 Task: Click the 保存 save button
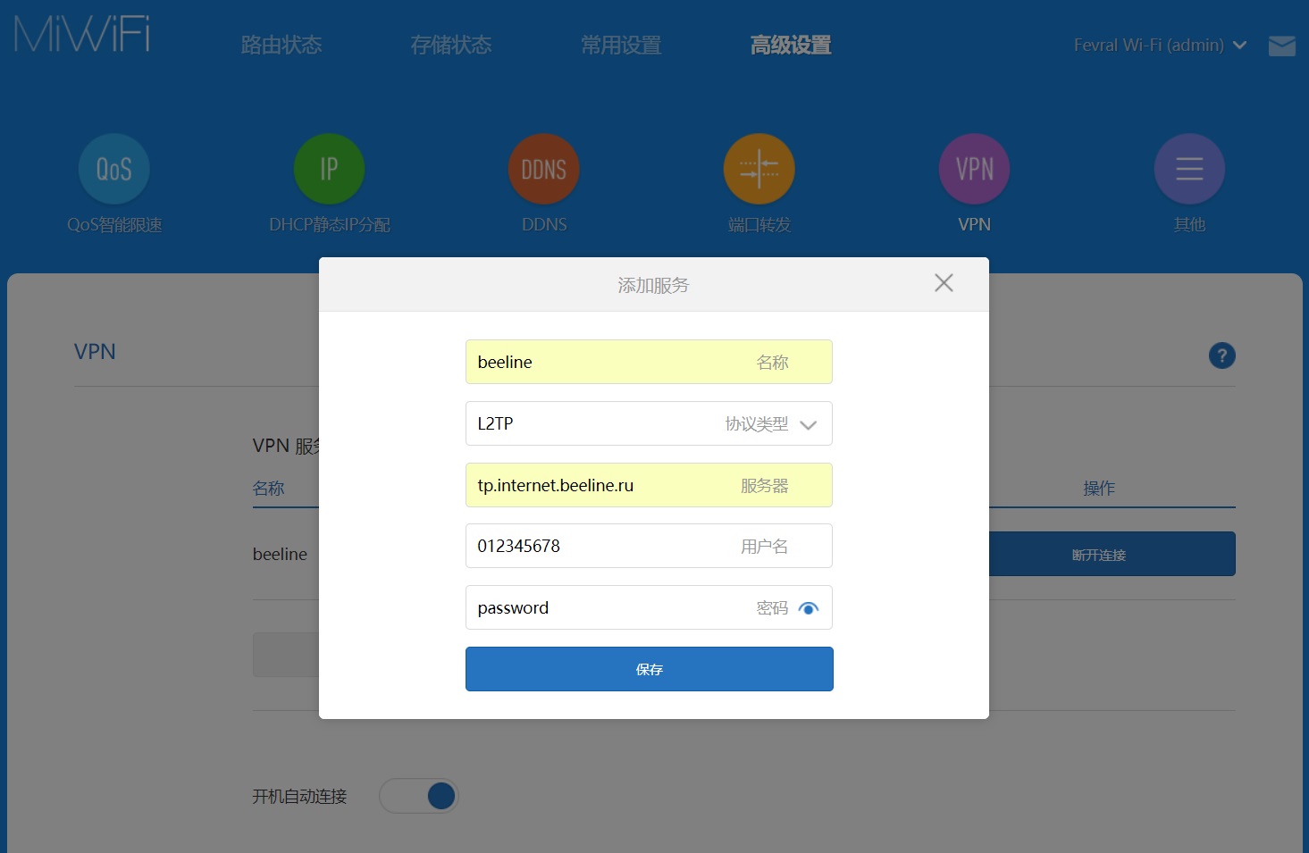650,669
